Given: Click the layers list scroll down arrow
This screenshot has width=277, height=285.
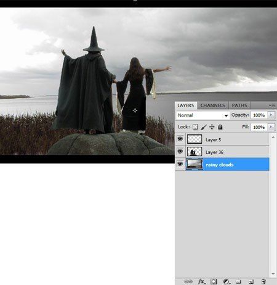Looking at the screenshot, I should pyautogui.click(x=273, y=274).
